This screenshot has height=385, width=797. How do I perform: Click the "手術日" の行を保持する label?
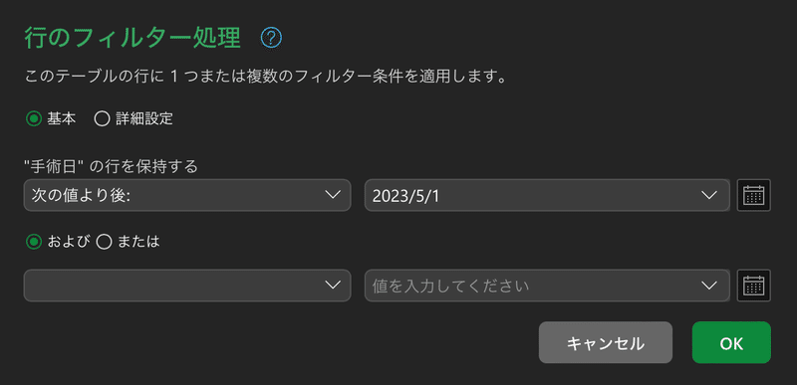click(111, 166)
